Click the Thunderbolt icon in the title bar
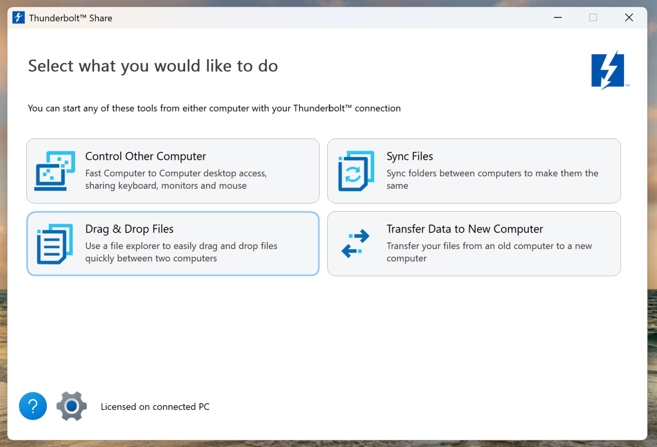 18,17
